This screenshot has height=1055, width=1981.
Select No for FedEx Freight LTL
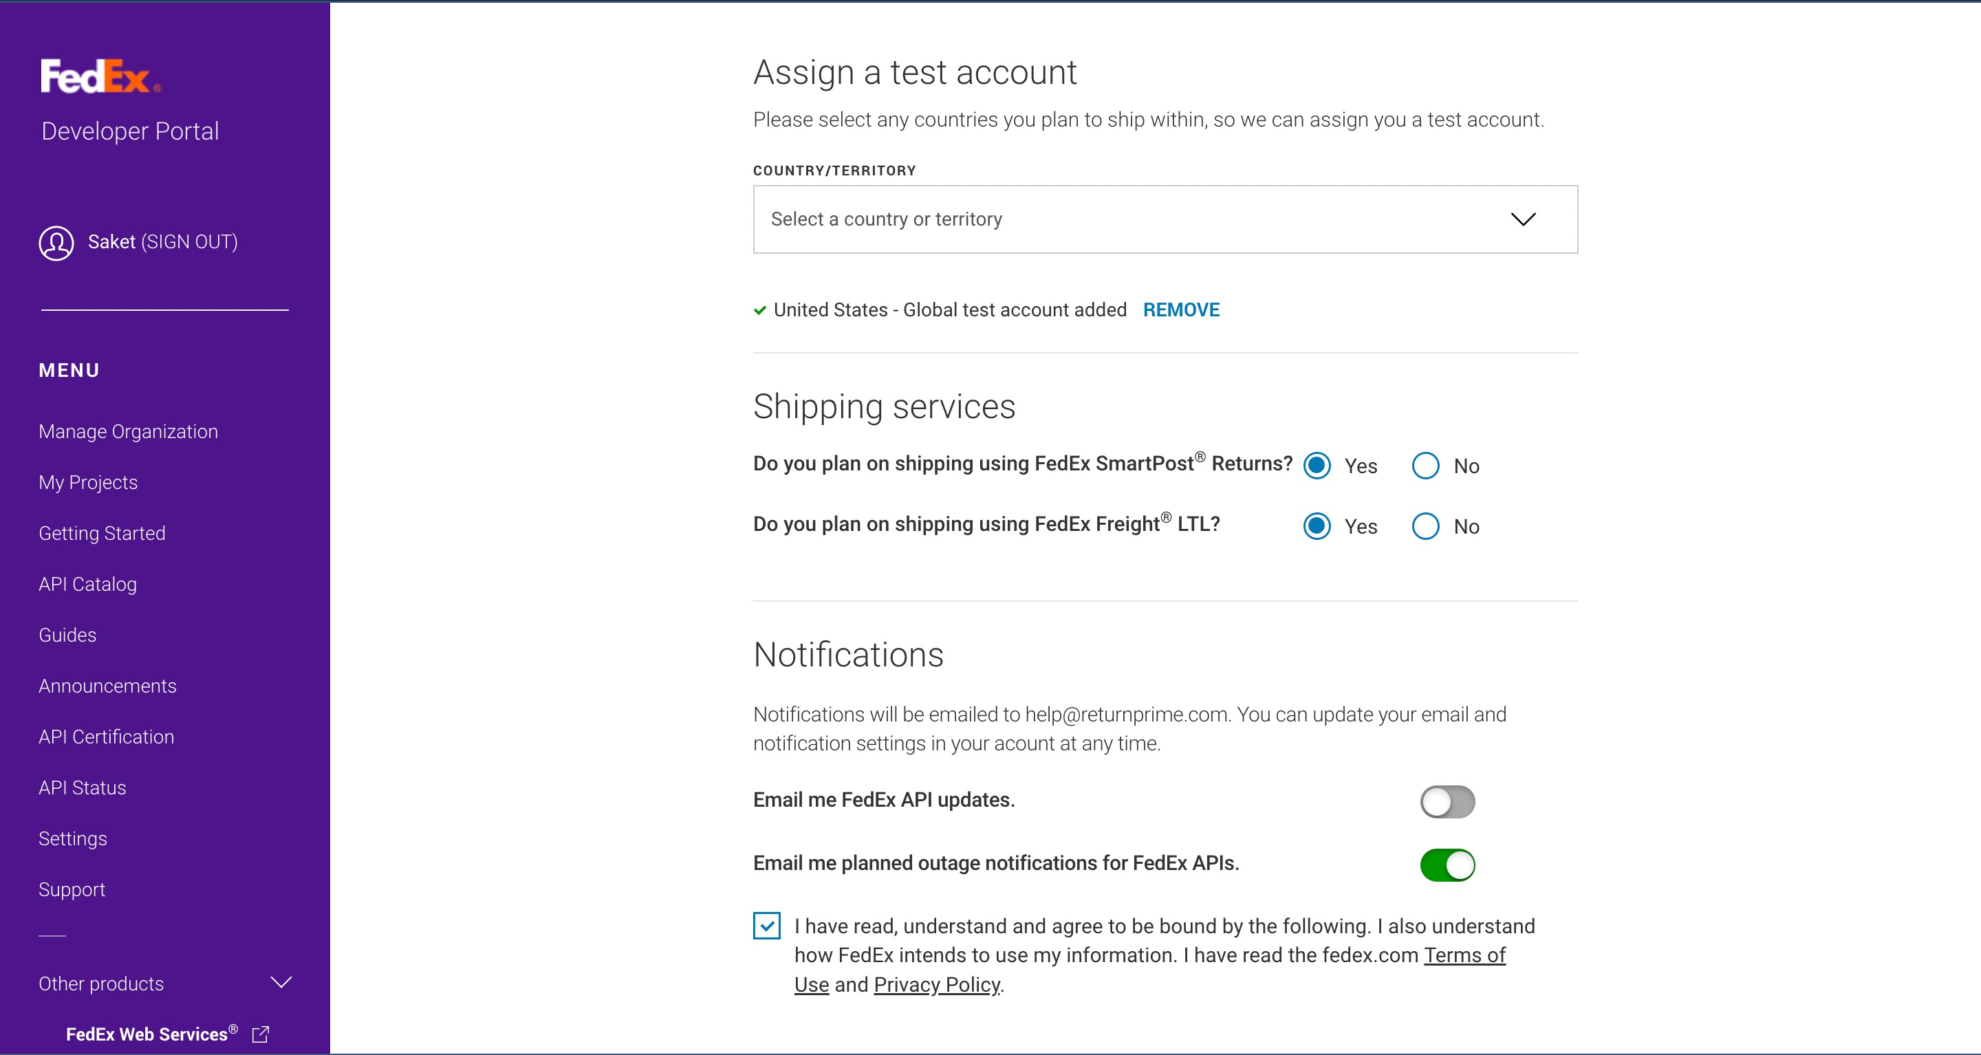[x=1425, y=527]
